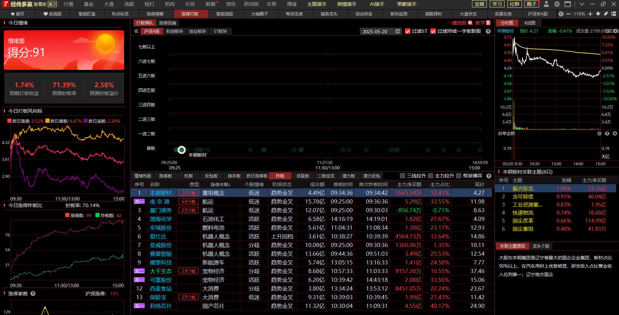
Task: Enable the 帮派博弈 checkbox
Action: click(458, 176)
